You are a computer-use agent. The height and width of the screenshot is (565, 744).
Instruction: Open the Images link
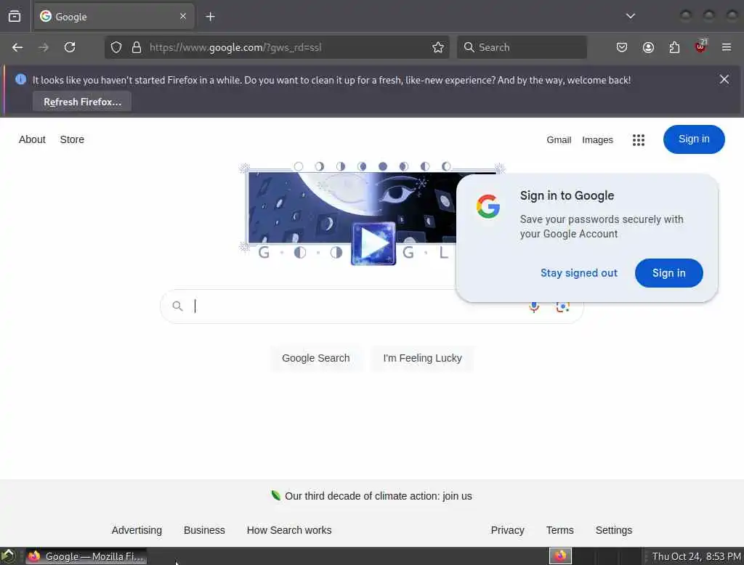(x=597, y=140)
